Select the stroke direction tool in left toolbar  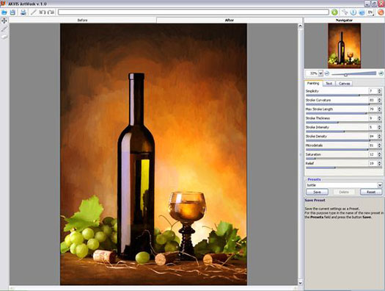(x=4, y=29)
